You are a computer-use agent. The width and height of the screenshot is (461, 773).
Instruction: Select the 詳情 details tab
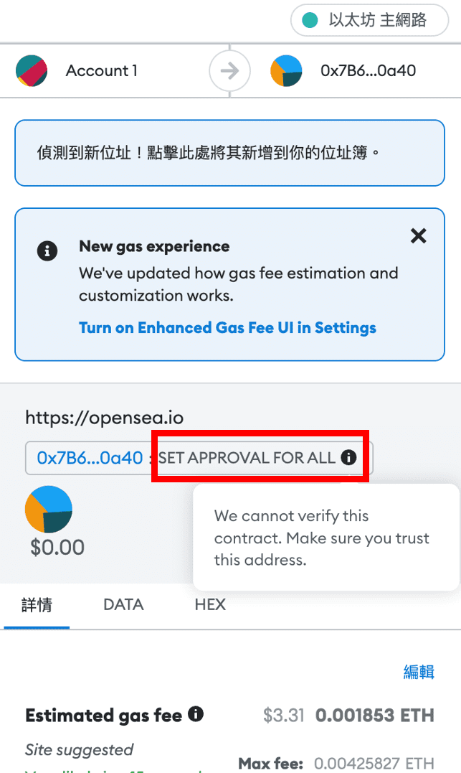point(37,604)
